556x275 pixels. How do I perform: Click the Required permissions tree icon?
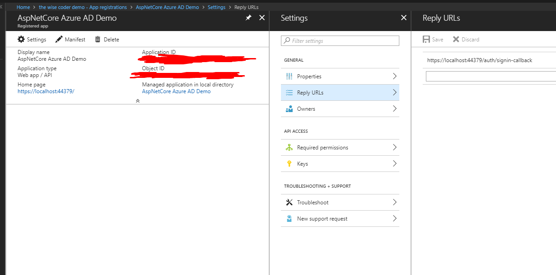289,148
